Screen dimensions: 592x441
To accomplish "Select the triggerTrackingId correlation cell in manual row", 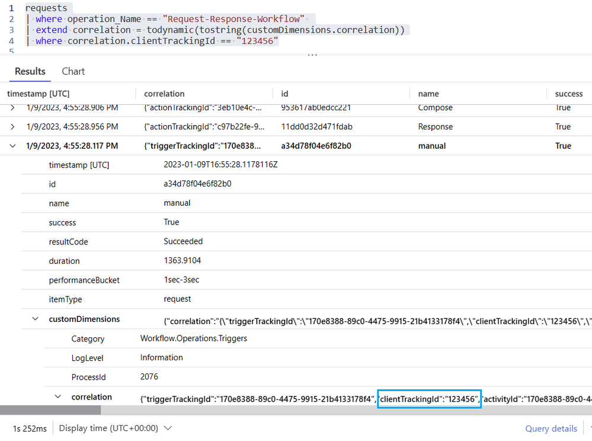I will 202,146.
